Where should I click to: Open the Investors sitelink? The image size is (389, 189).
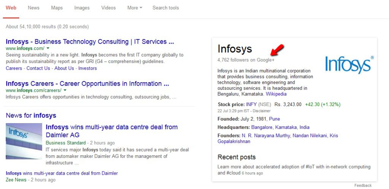pos(88,68)
